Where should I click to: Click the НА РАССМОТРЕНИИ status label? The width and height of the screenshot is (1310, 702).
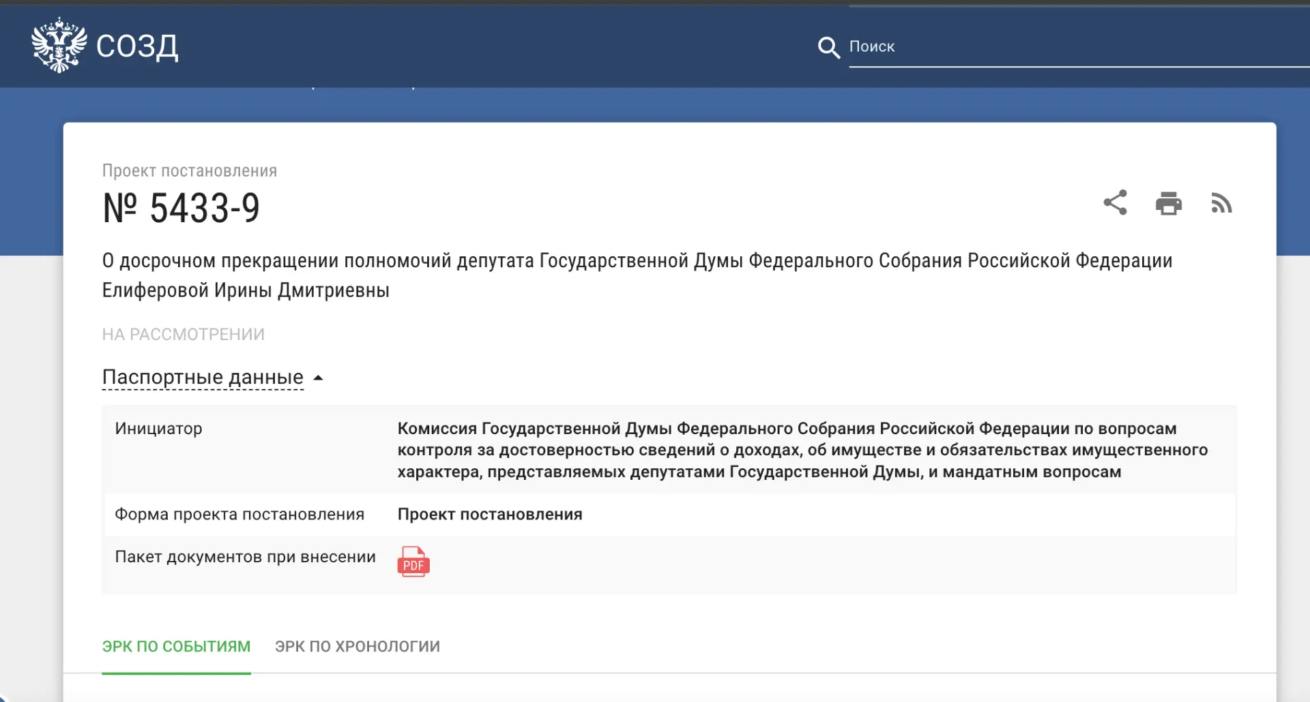(x=184, y=334)
